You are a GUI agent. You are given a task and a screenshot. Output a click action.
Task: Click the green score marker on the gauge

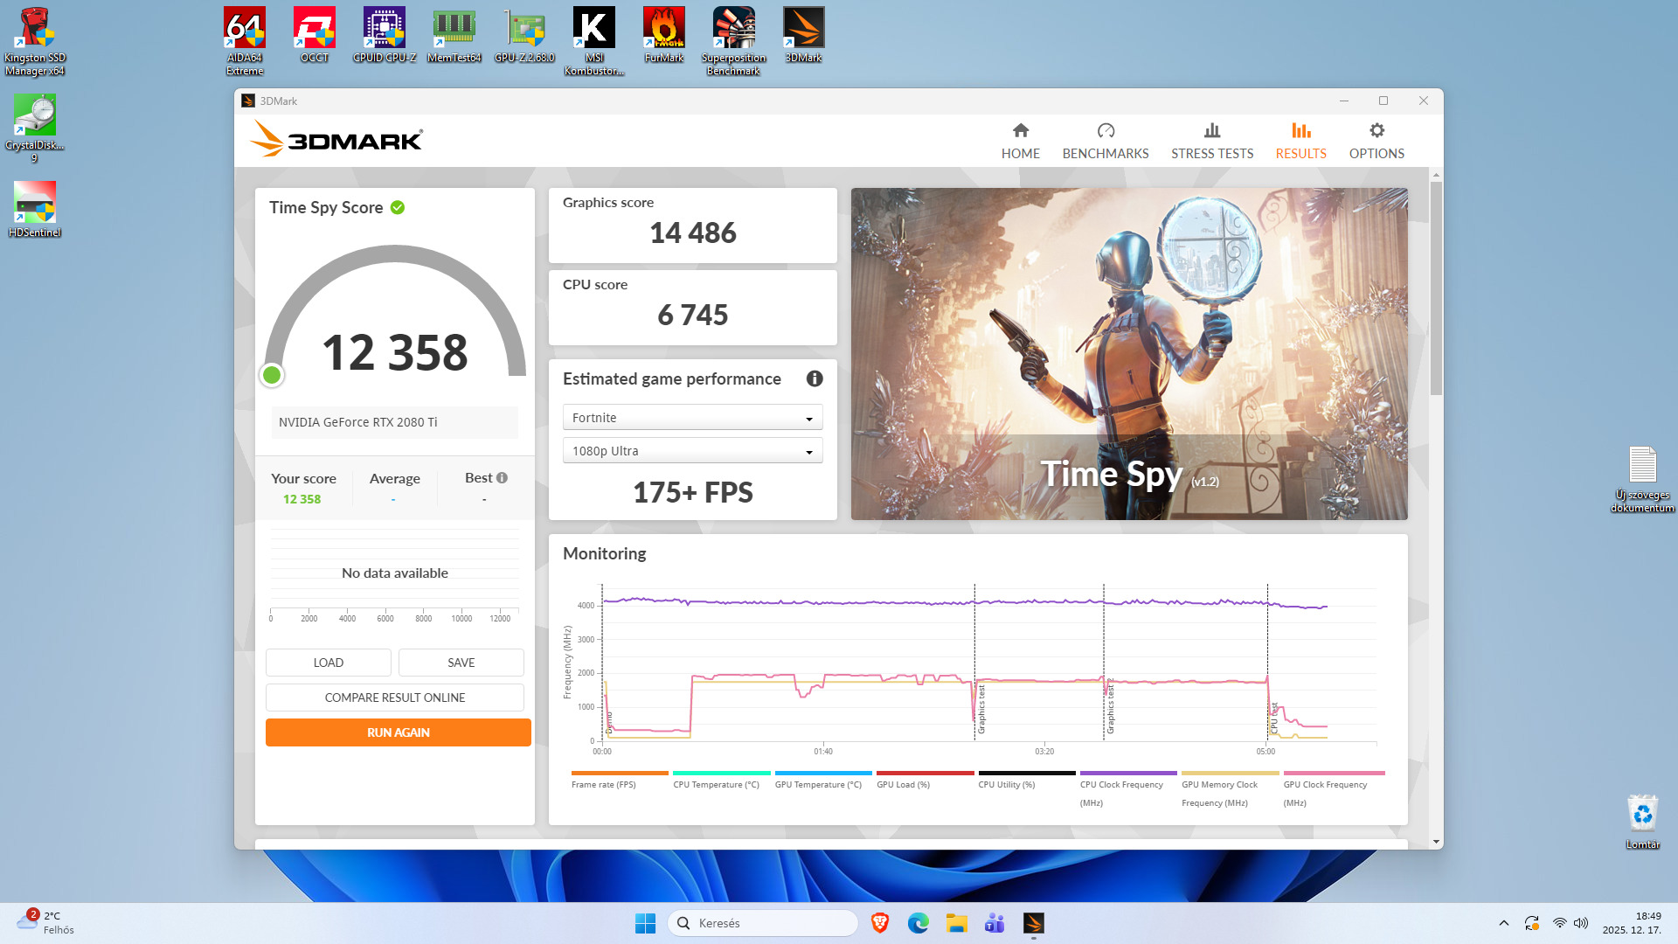coord(272,375)
